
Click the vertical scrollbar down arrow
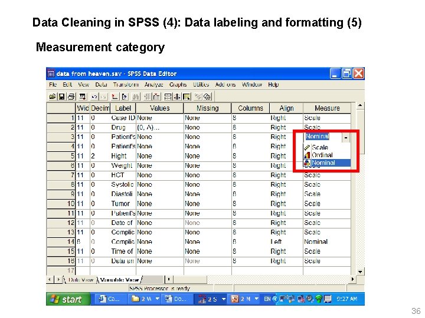tap(360, 271)
